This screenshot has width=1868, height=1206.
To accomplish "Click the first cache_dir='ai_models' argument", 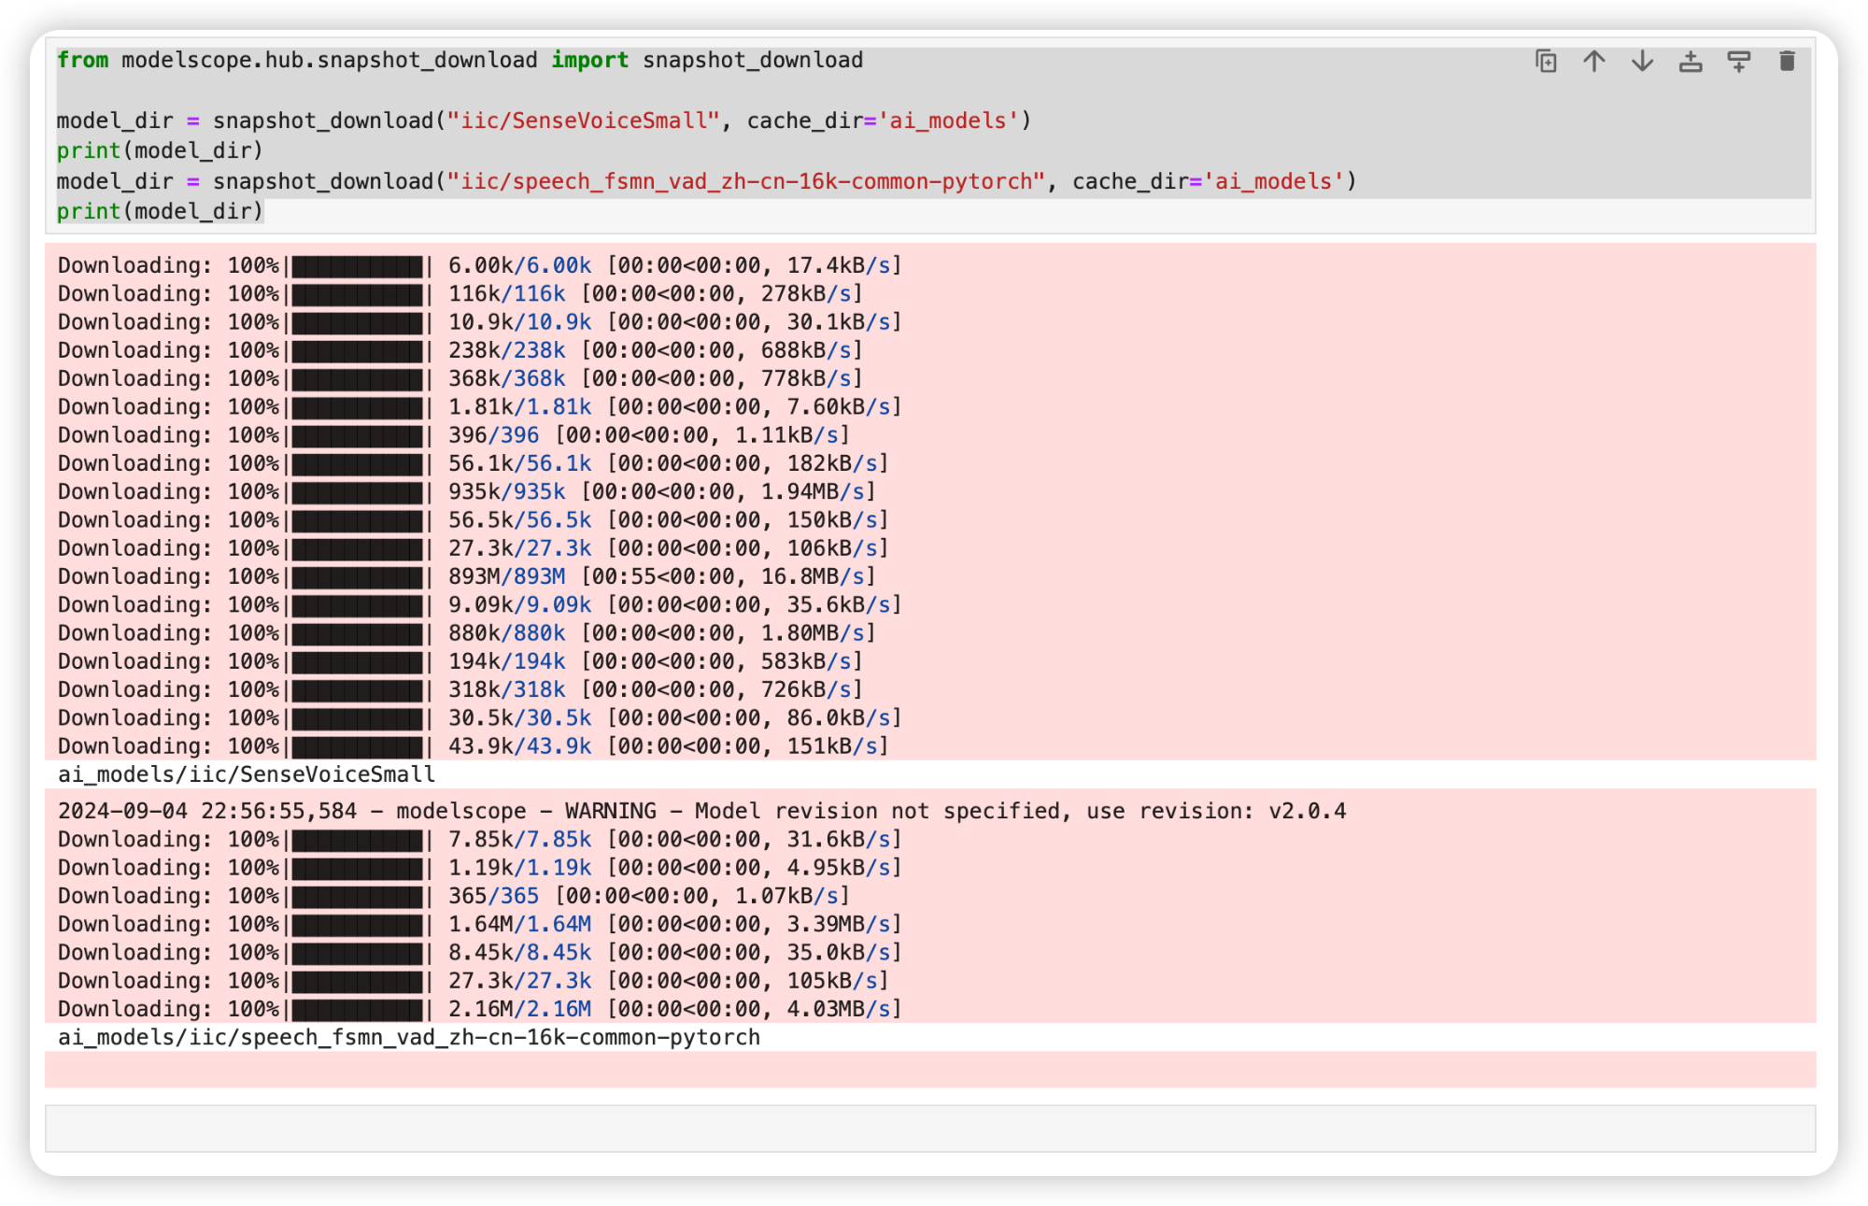I will 883,121.
